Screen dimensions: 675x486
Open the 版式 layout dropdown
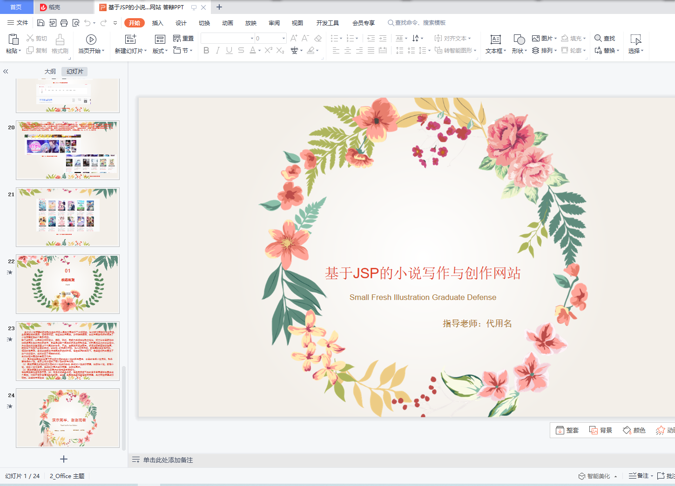click(160, 51)
